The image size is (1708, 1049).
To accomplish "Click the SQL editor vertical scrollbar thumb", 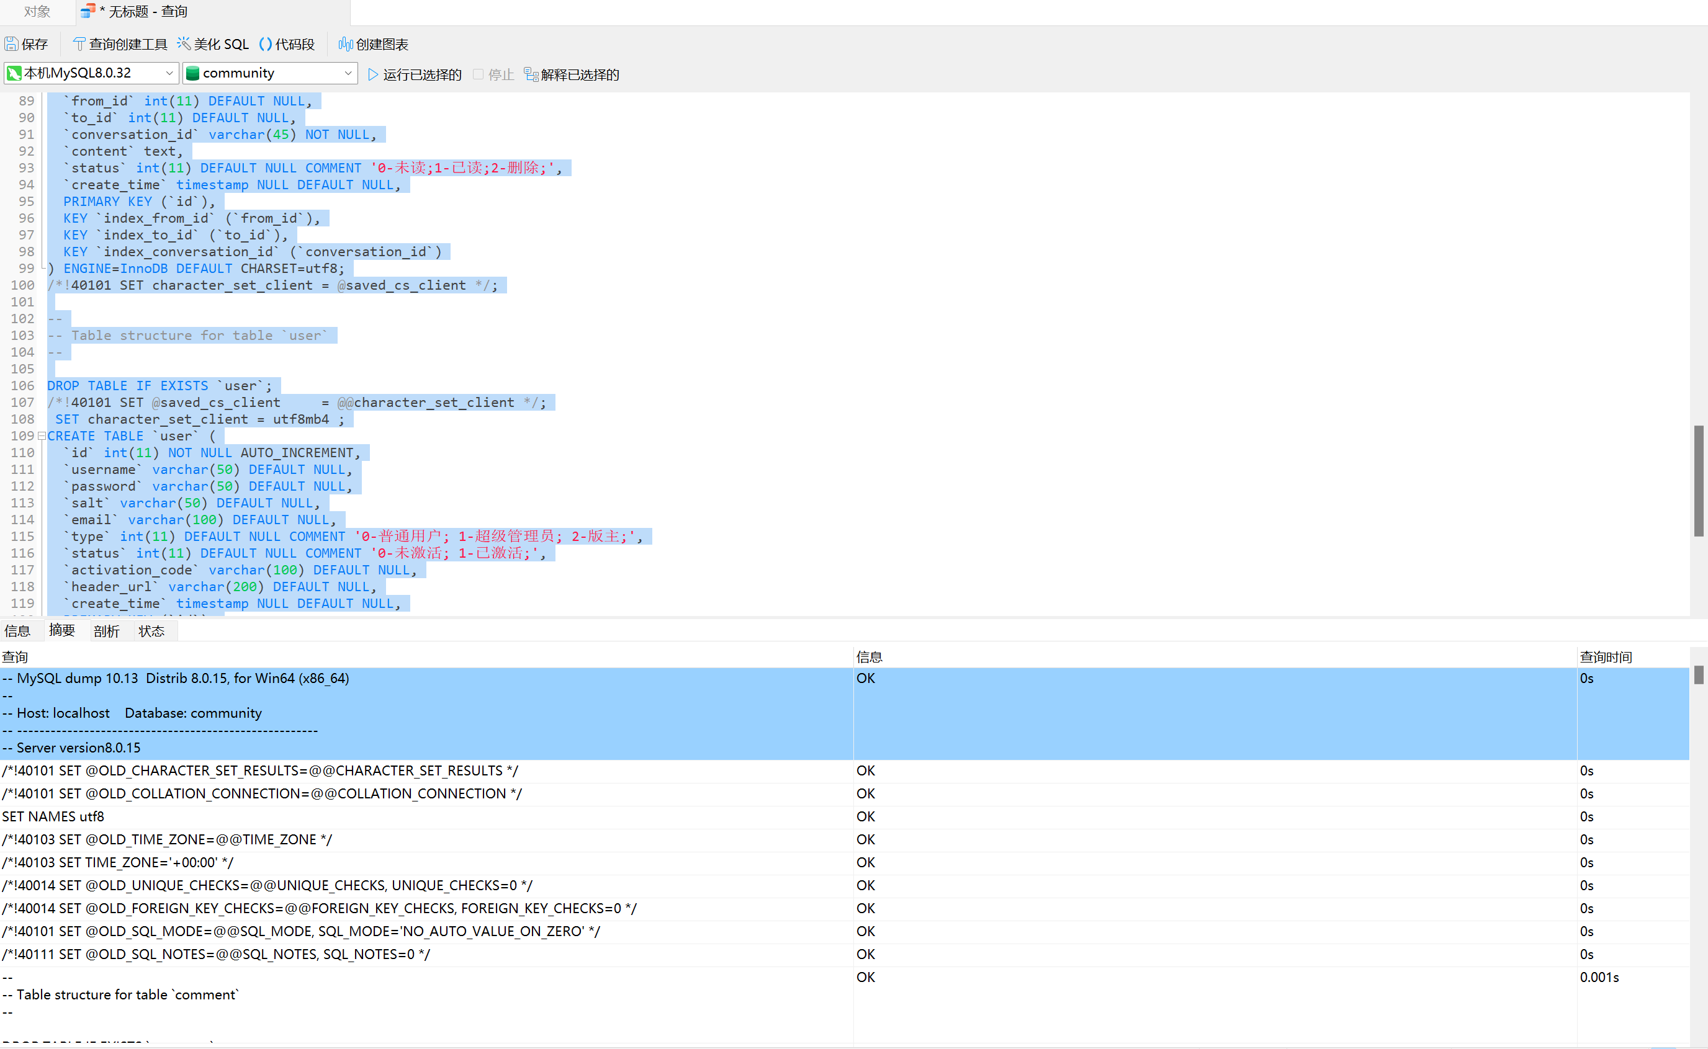I will [1698, 481].
